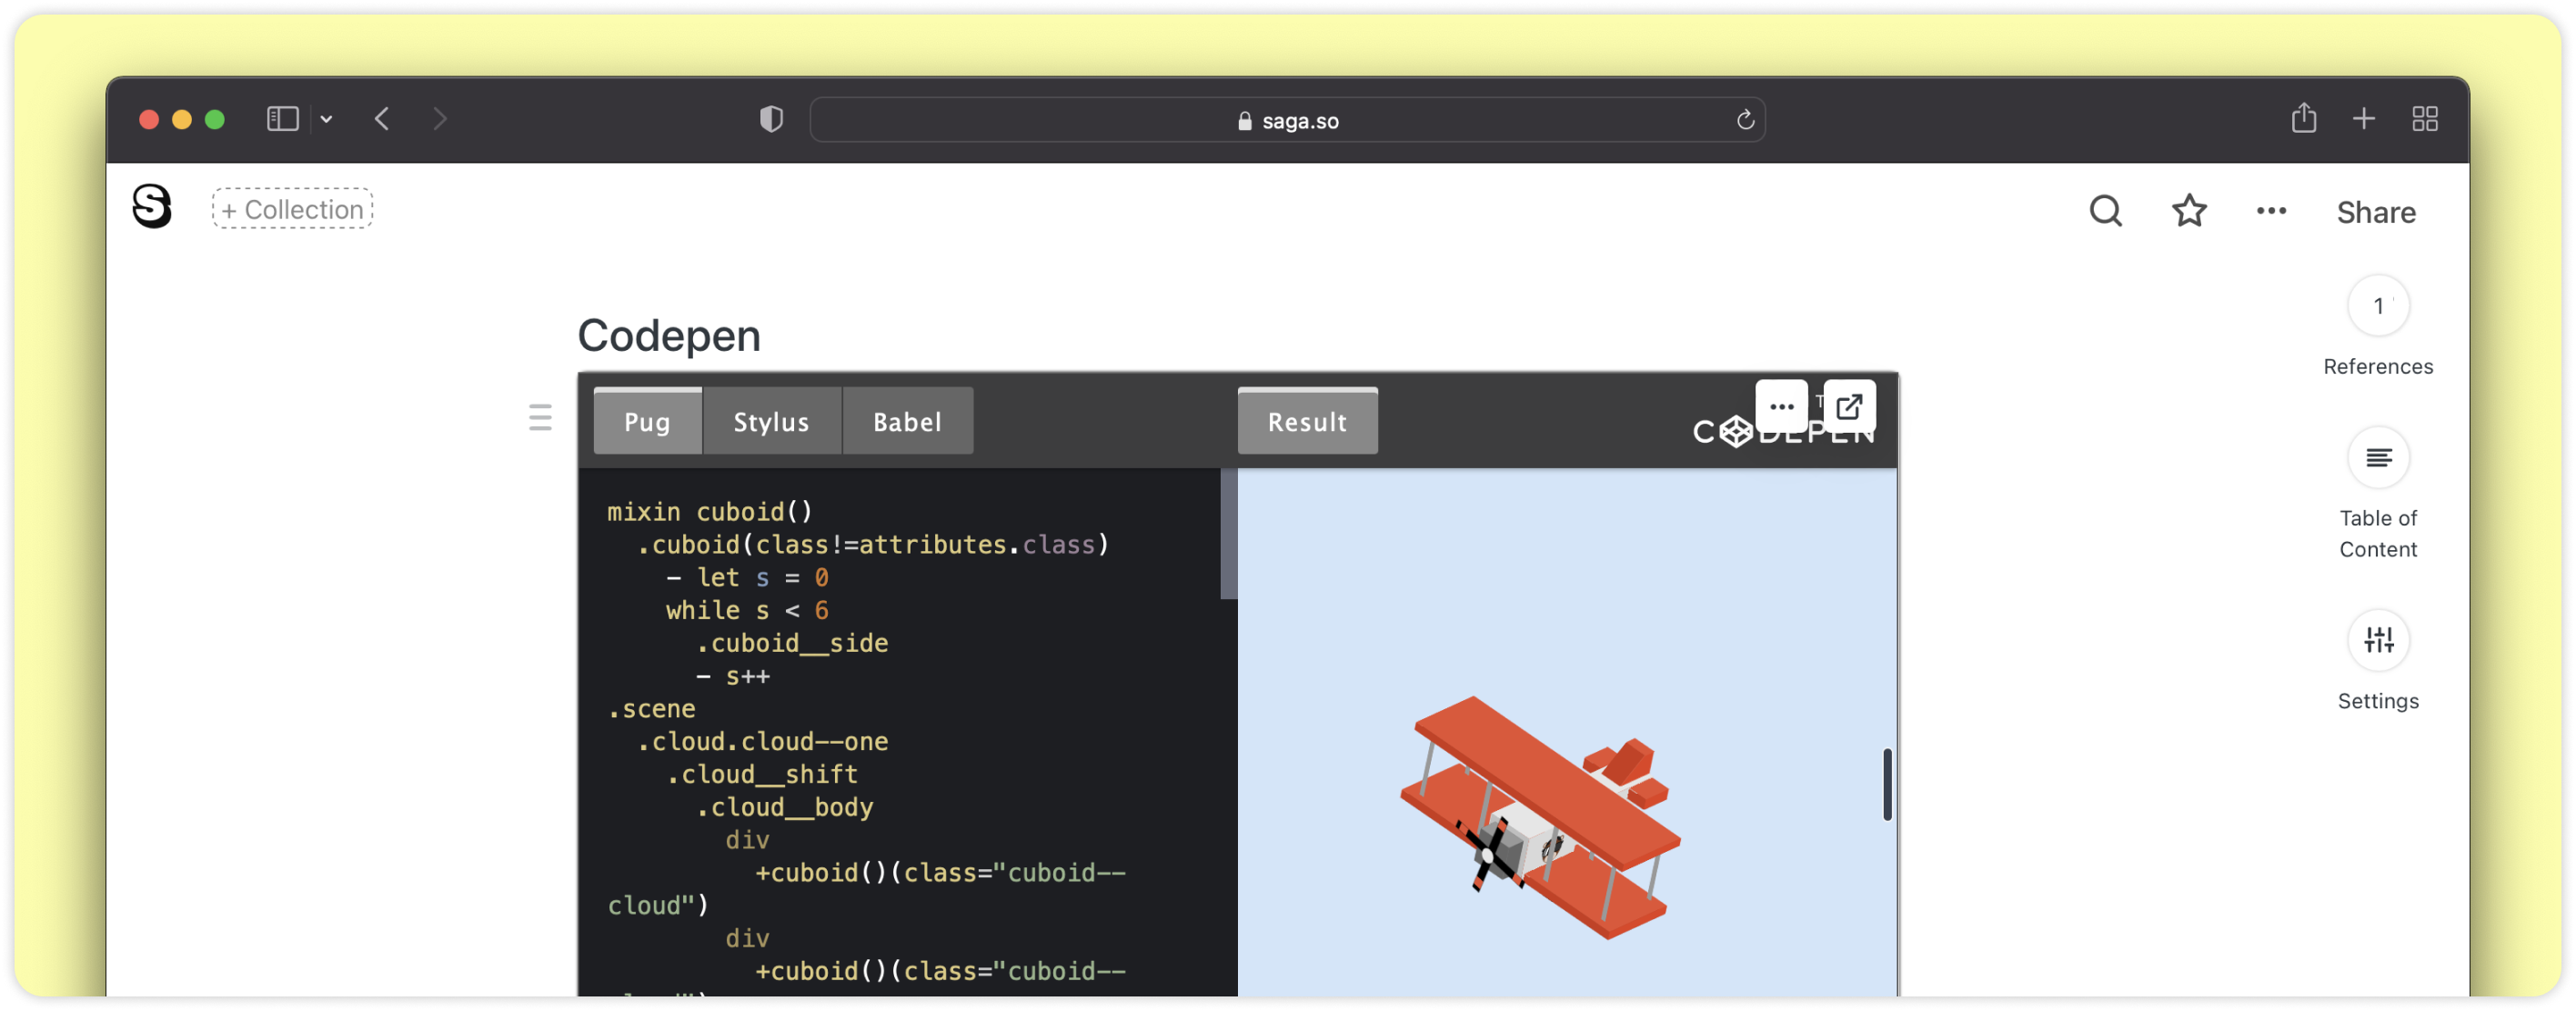Screen dimensions: 2576x1011
Task: Show the Table of Content
Action: (x=2377, y=458)
